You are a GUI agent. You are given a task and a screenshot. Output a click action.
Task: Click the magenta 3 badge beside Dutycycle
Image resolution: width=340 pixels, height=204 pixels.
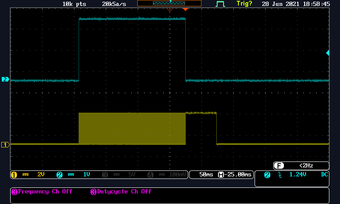click(93, 192)
